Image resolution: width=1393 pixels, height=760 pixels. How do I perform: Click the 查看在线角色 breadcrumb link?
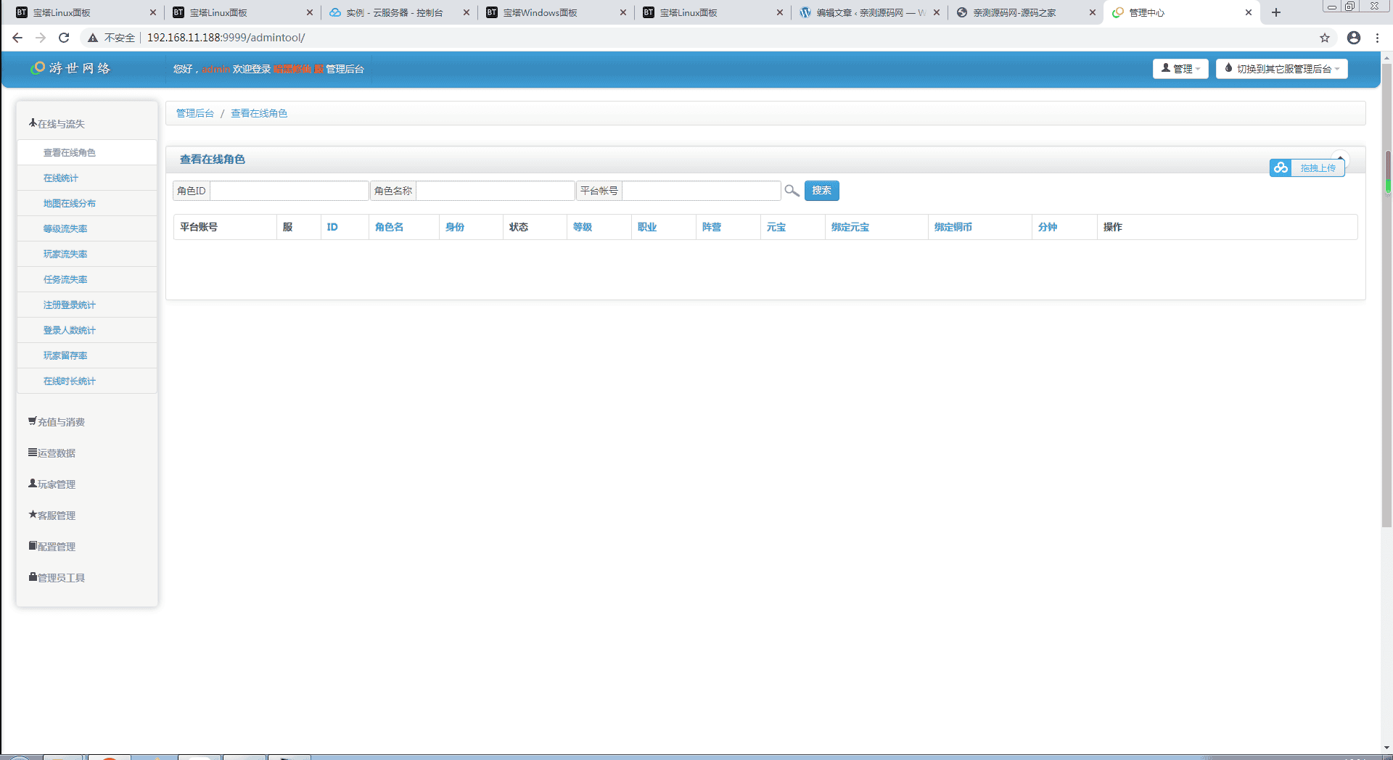259,113
